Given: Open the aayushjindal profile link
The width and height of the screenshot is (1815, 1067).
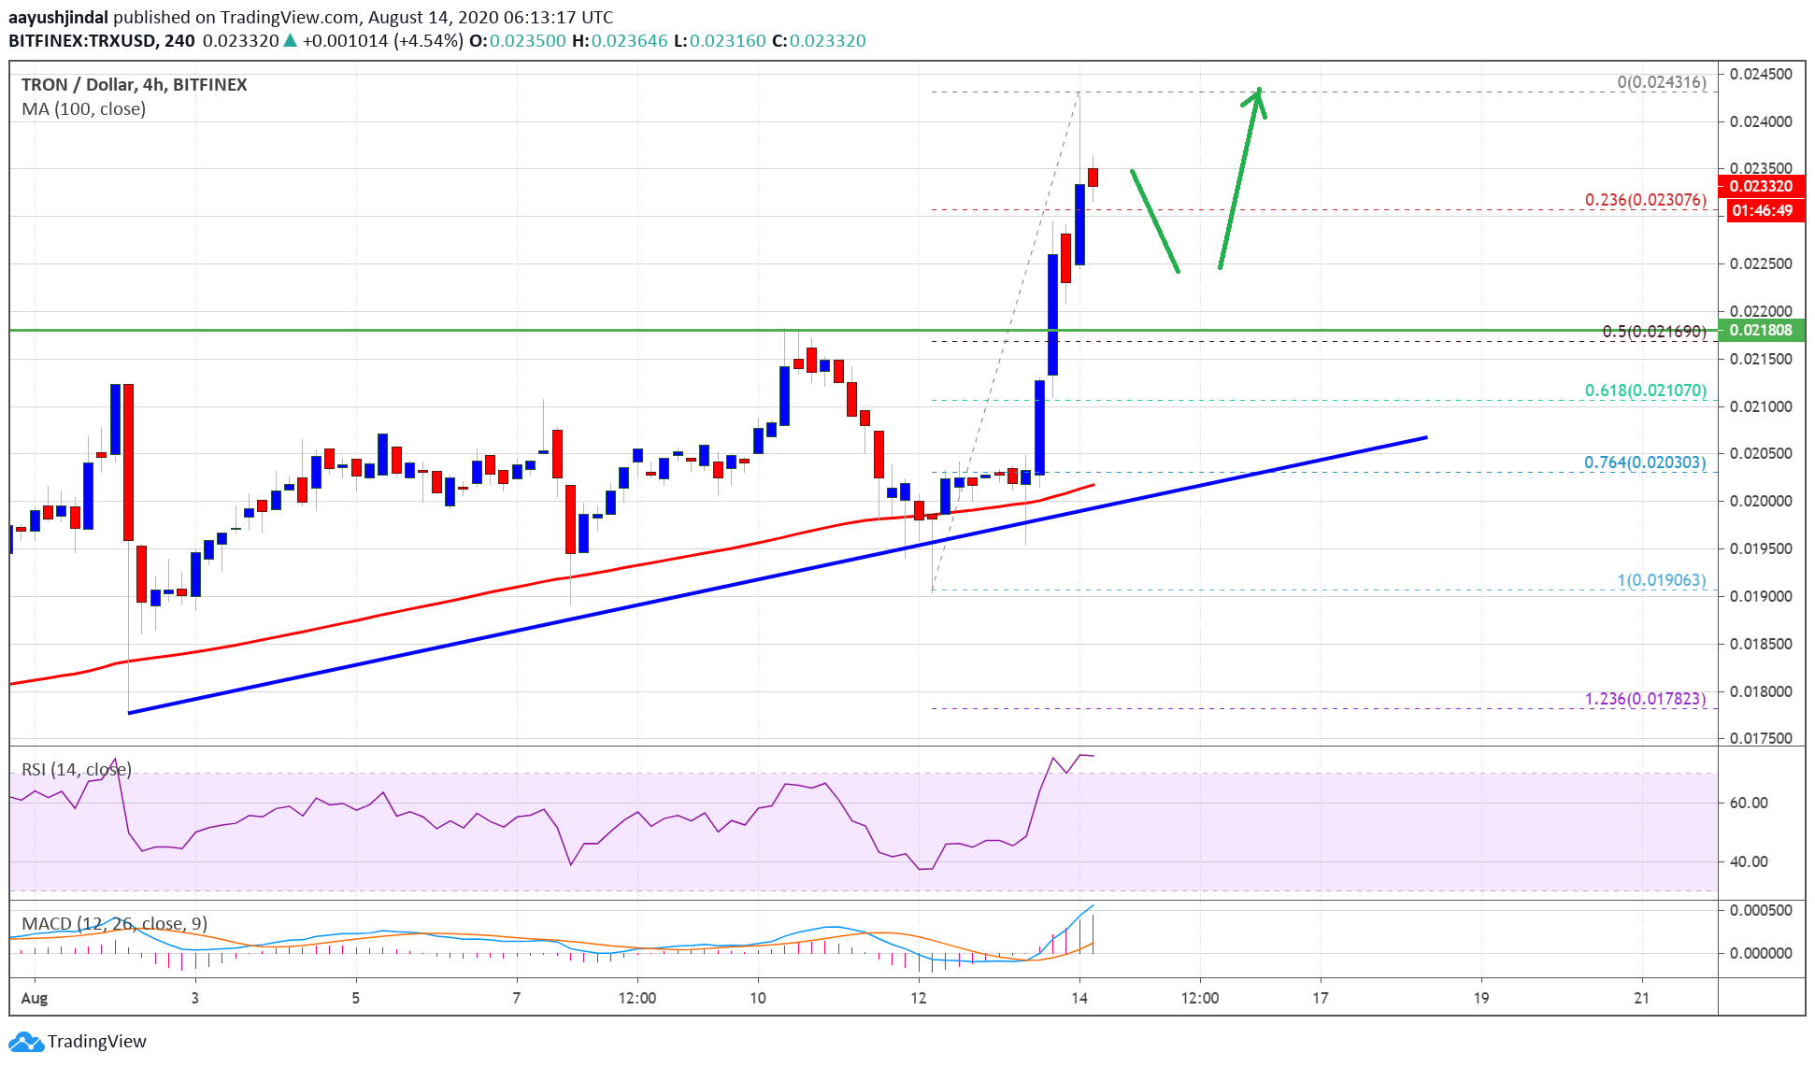Looking at the screenshot, I should pyautogui.click(x=59, y=17).
